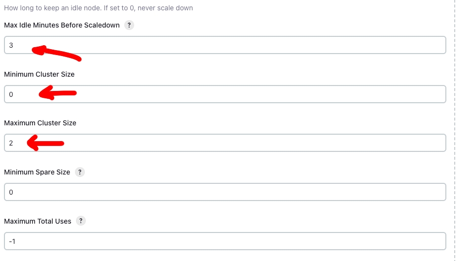Click the "Minimum Spare Size" label text

tap(37, 172)
